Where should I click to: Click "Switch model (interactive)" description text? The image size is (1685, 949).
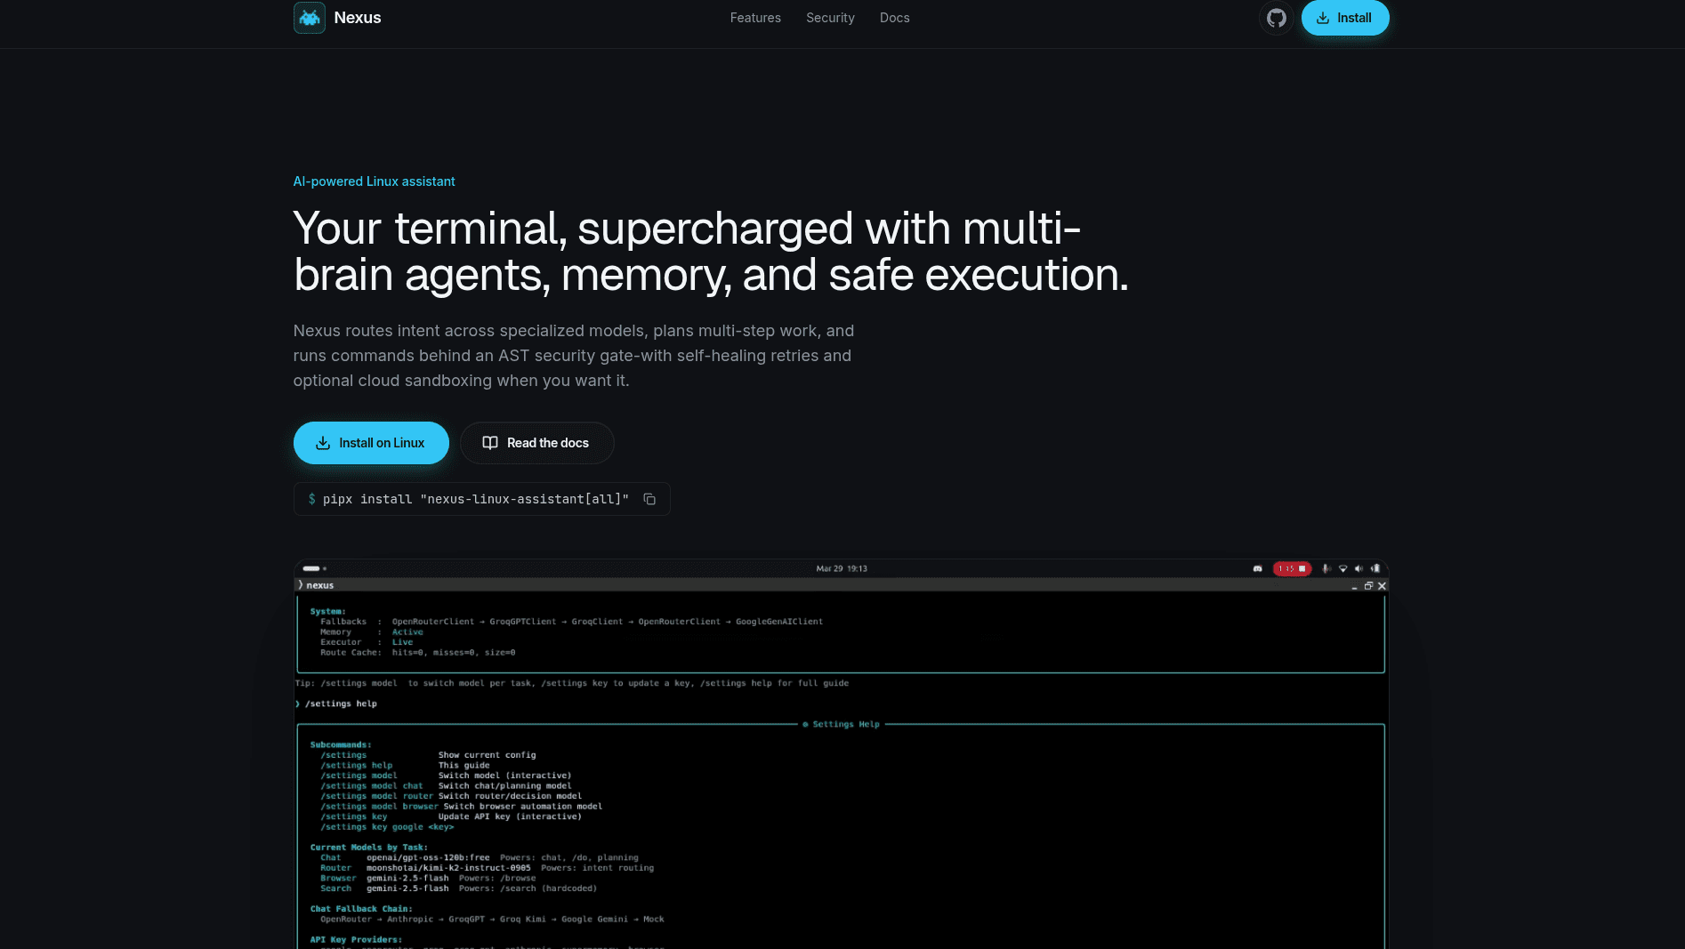pos(504,776)
